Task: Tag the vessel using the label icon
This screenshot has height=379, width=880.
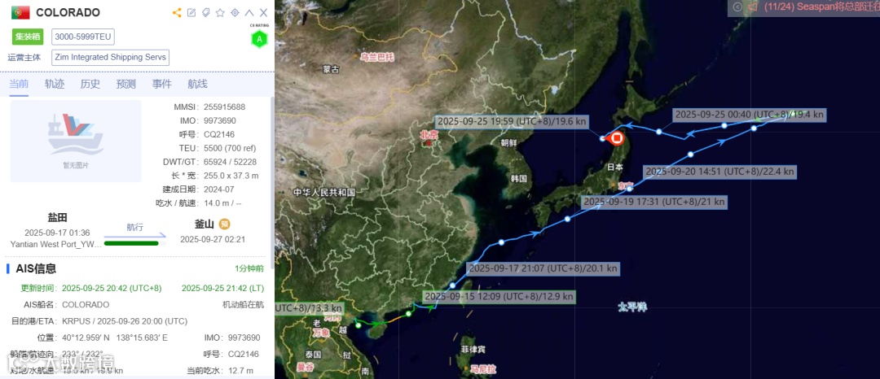Action: point(206,12)
